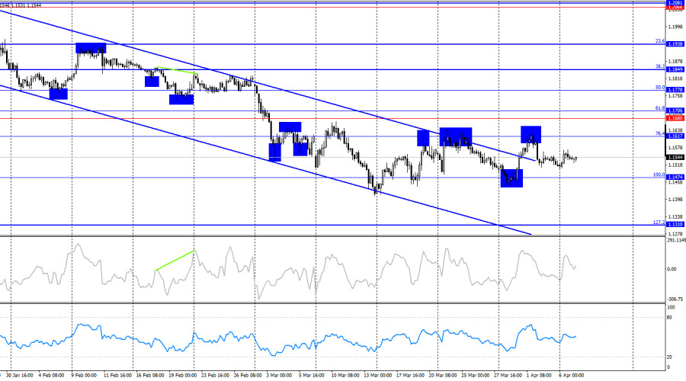Click the 17 Mar 16:00 date label
The image size is (686, 381).
[x=410, y=376]
